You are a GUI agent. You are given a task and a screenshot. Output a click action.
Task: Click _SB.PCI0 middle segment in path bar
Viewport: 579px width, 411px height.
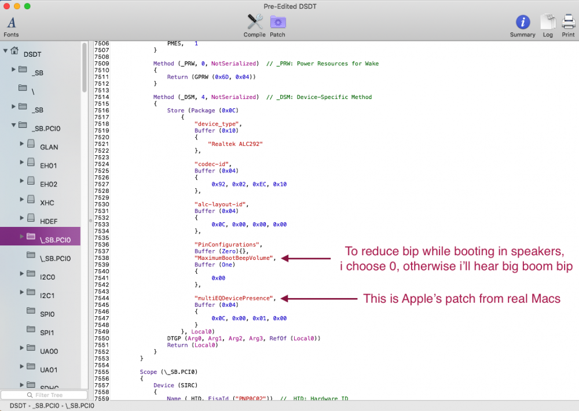coord(46,405)
